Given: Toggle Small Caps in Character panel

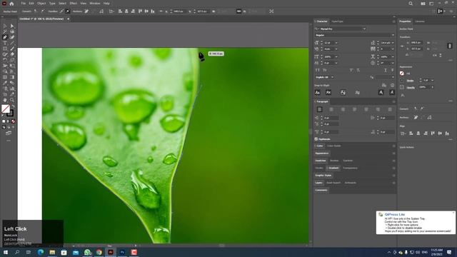Looking at the screenshot, I should tap(325, 70).
